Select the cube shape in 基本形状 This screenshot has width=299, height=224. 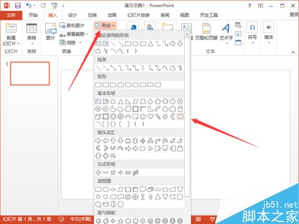coord(98,116)
